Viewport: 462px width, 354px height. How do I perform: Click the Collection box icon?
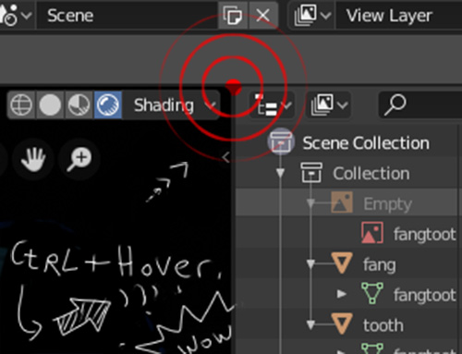point(311,173)
